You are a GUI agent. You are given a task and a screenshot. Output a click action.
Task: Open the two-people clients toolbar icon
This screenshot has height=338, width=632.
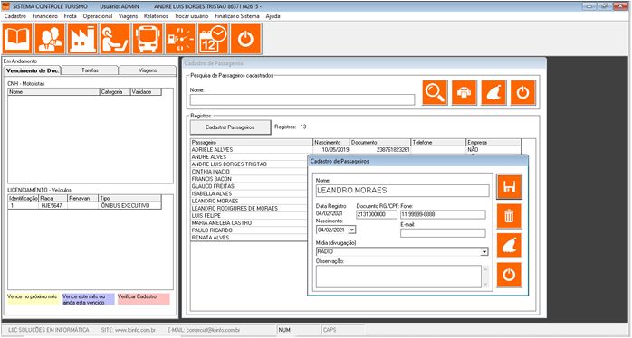tap(50, 39)
